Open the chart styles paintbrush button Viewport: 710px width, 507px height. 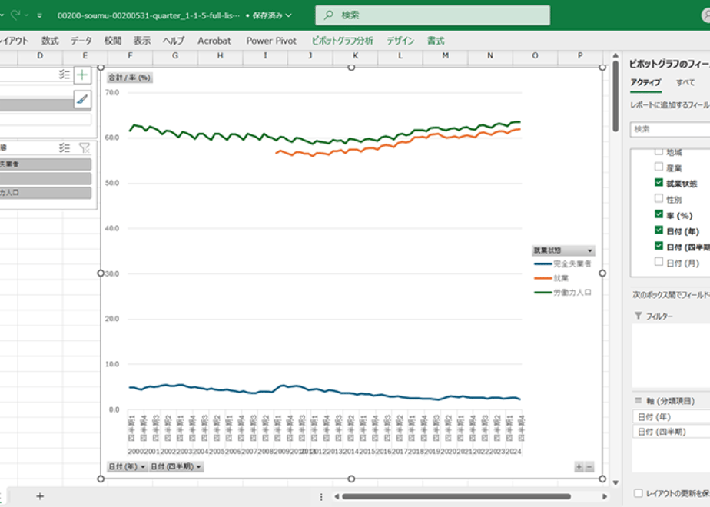[82, 99]
